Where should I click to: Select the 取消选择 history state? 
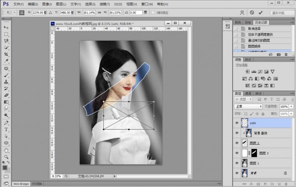(254, 28)
